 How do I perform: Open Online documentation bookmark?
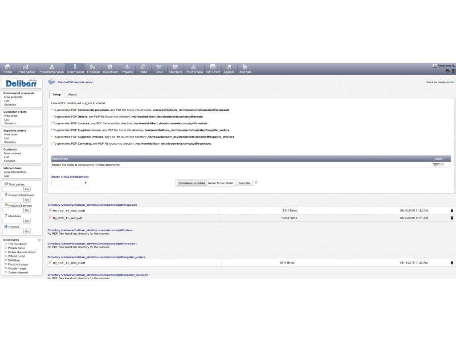[22, 252]
